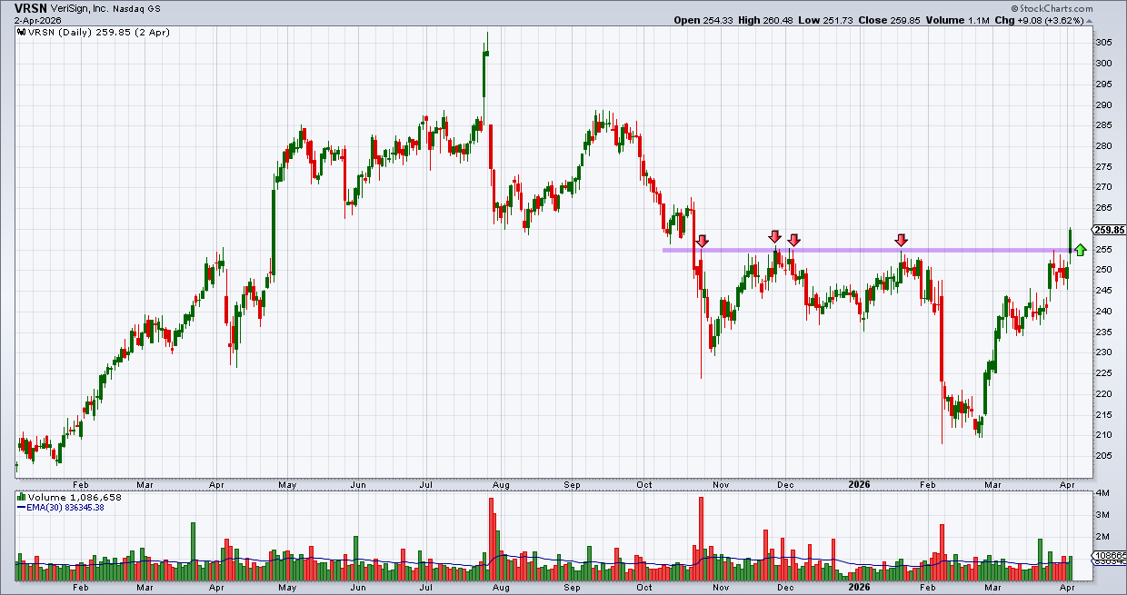Click the 275 price axis label

1103,166
